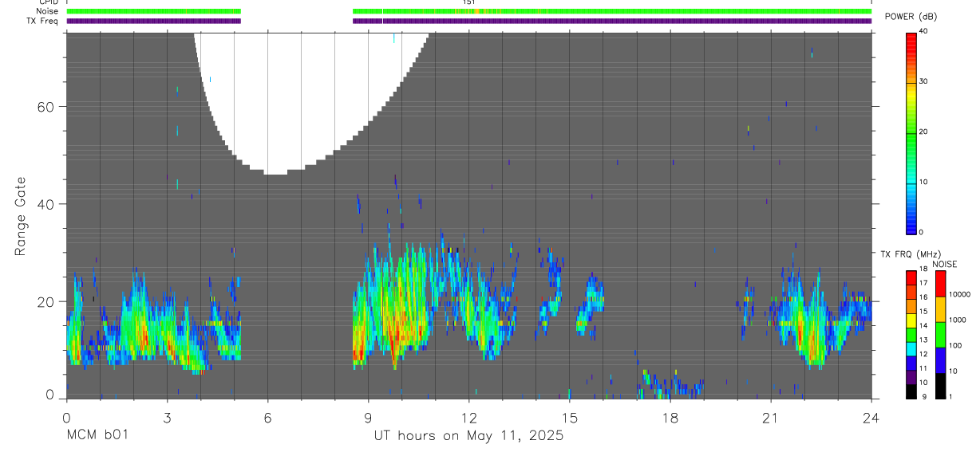This screenshot has width=980, height=452.
Task: Click the NOISE color bar
Action: (940, 334)
